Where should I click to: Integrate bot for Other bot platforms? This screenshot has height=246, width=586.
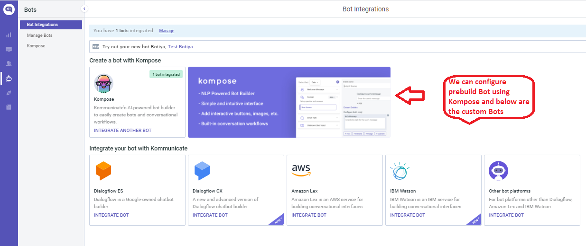click(x=506, y=215)
